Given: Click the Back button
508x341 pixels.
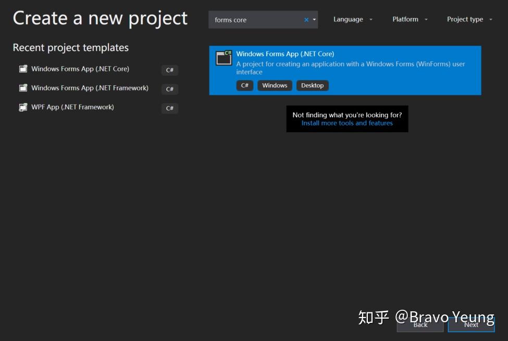Looking at the screenshot, I should (x=420, y=325).
